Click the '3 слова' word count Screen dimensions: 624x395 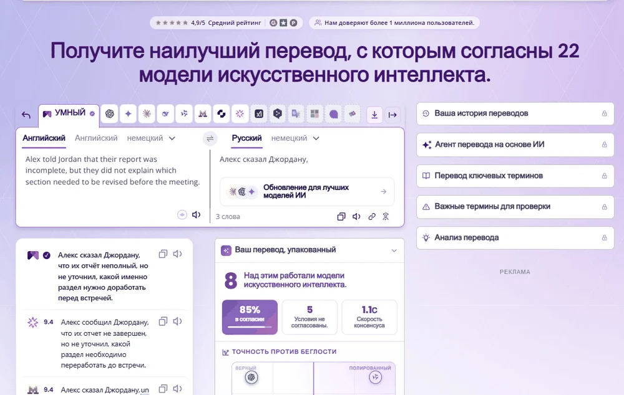pyautogui.click(x=228, y=217)
